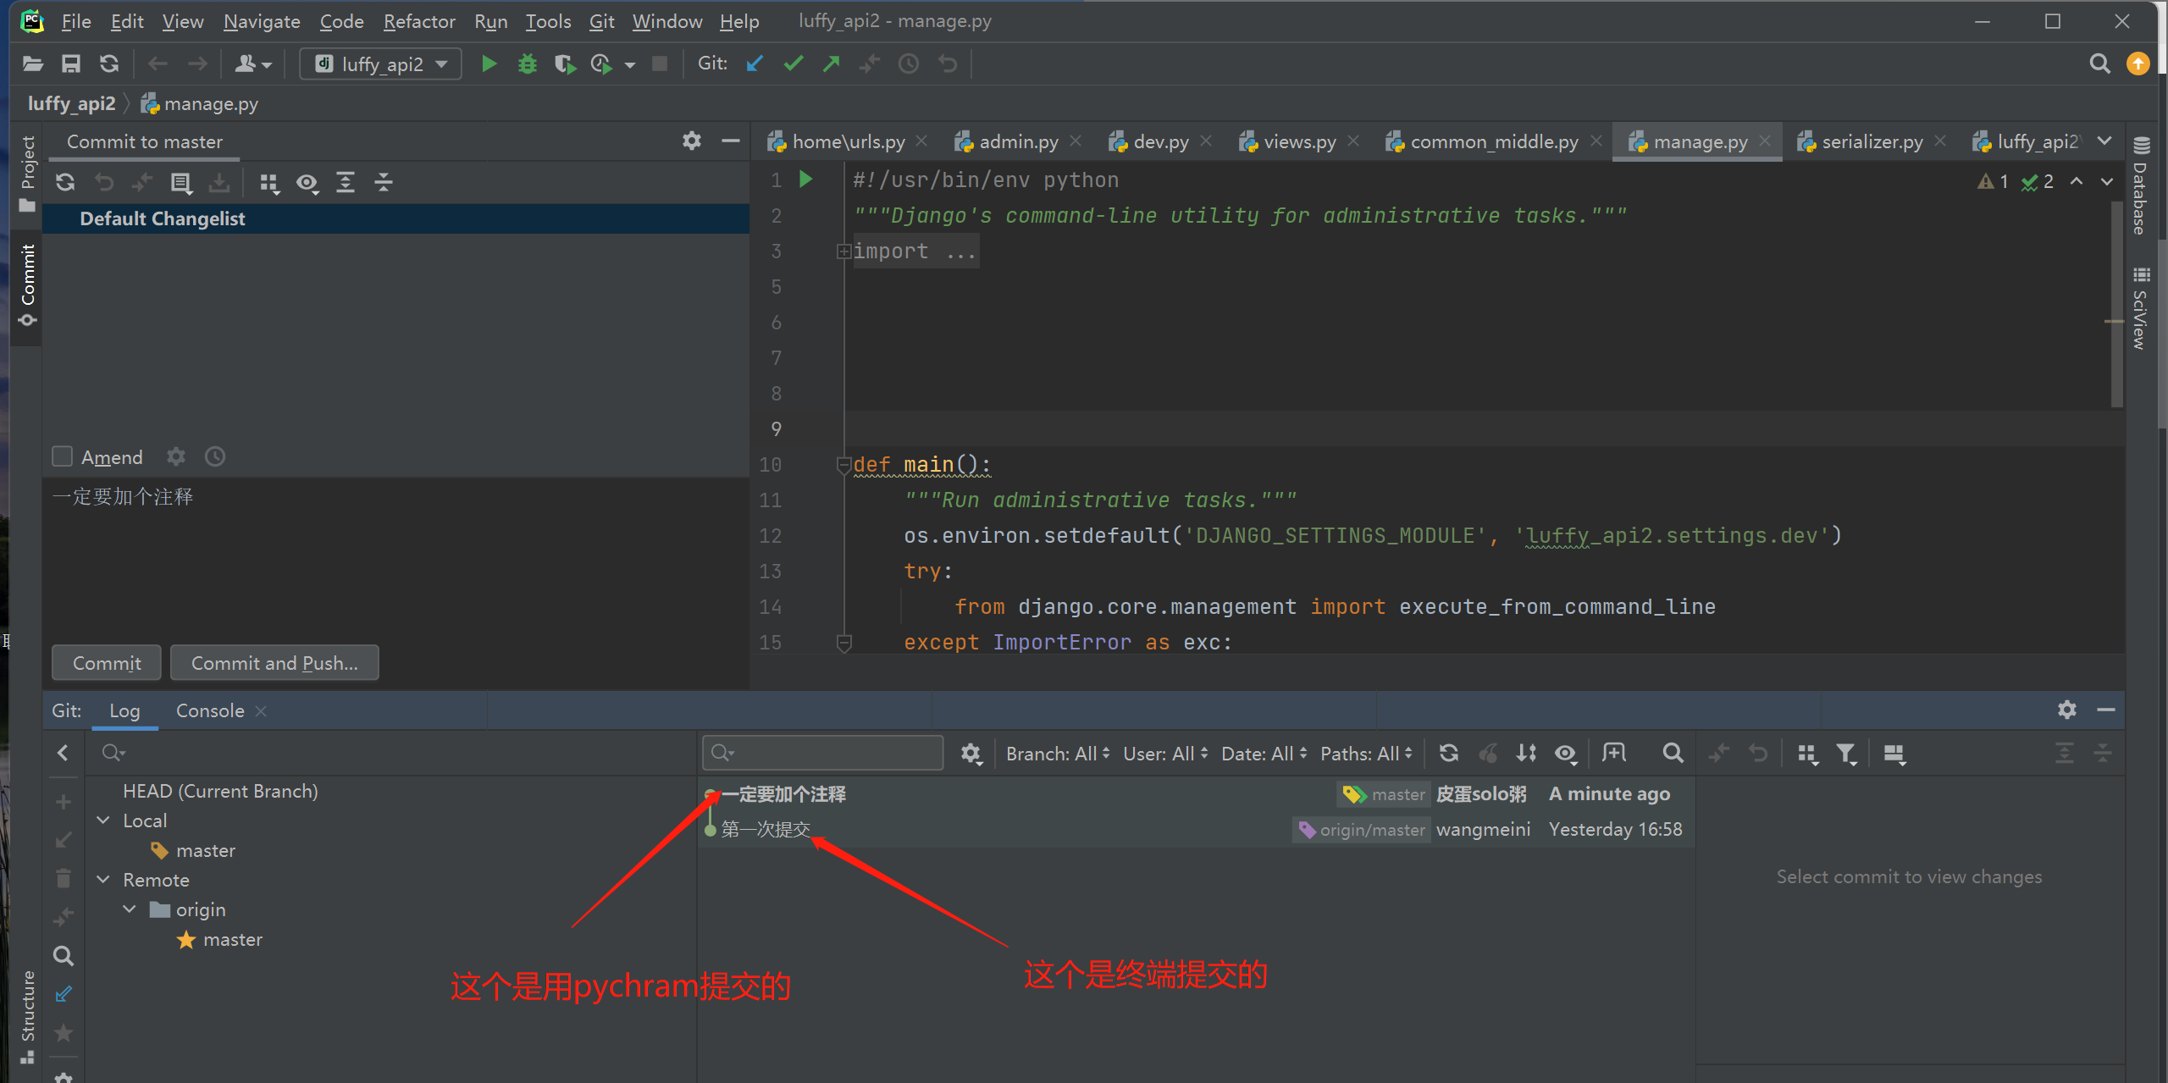
Task: Refresh the commit changes list
Action: point(65,182)
